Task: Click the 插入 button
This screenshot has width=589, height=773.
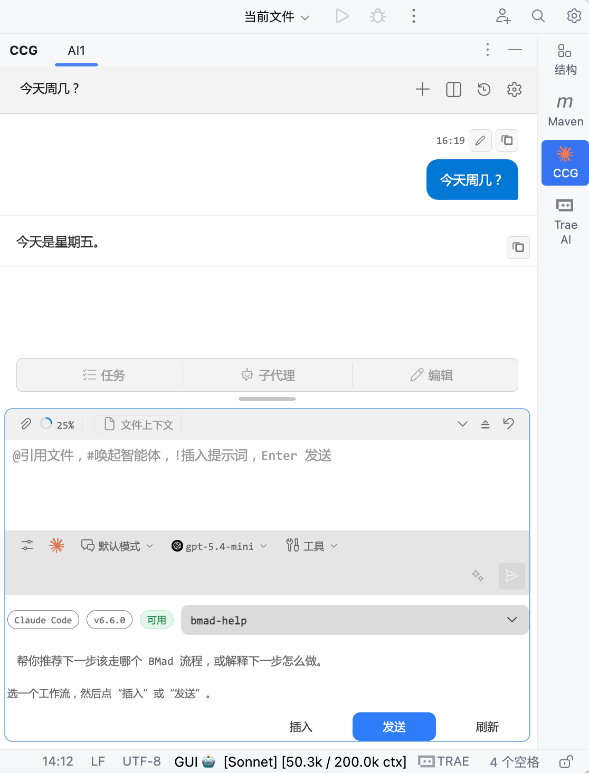Action: point(301,727)
